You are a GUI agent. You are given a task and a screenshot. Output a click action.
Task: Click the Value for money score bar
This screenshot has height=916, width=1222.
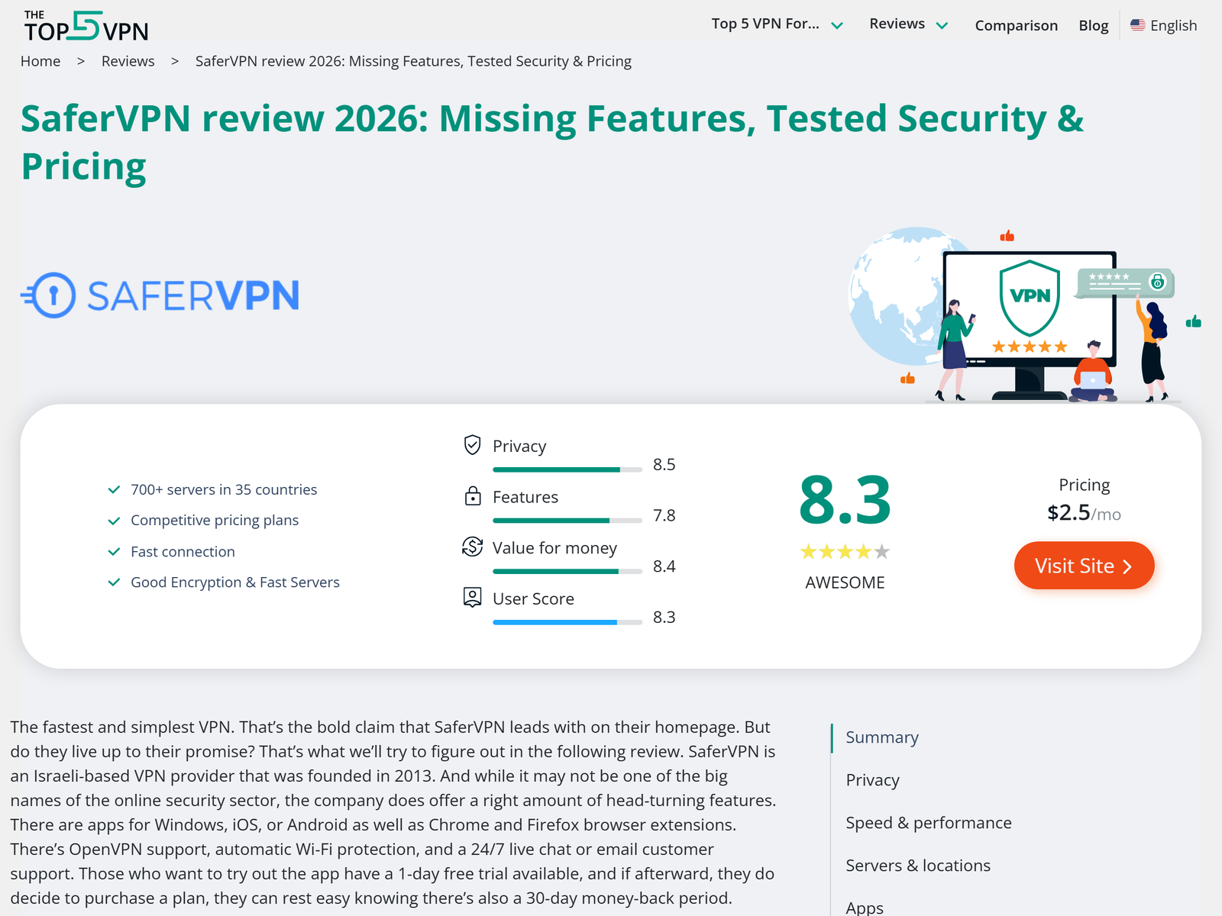(x=567, y=571)
